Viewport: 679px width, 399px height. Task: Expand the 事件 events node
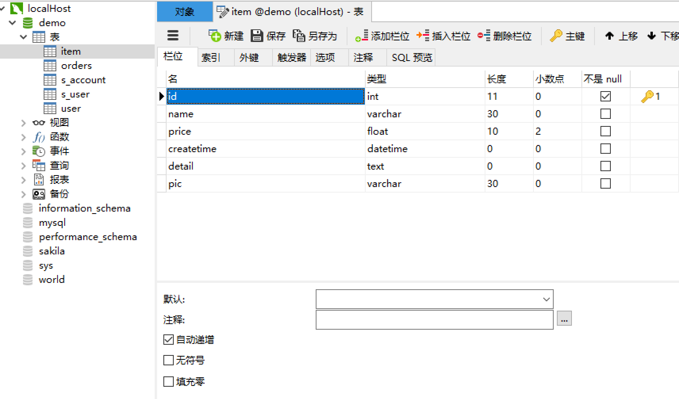click(x=23, y=151)
